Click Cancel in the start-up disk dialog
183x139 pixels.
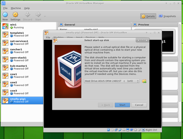click(139, 105)
